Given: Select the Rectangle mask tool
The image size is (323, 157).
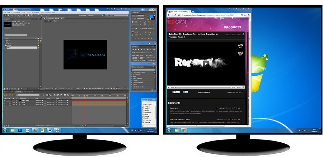Looking at the screenshot, I should click(25, 15).
